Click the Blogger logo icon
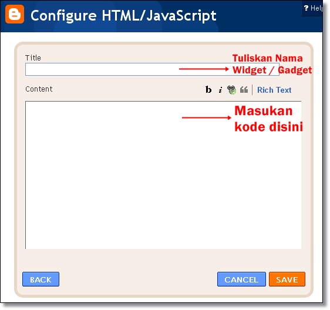The height and width of the screenshot is (310, 330). tap(15, 14)
